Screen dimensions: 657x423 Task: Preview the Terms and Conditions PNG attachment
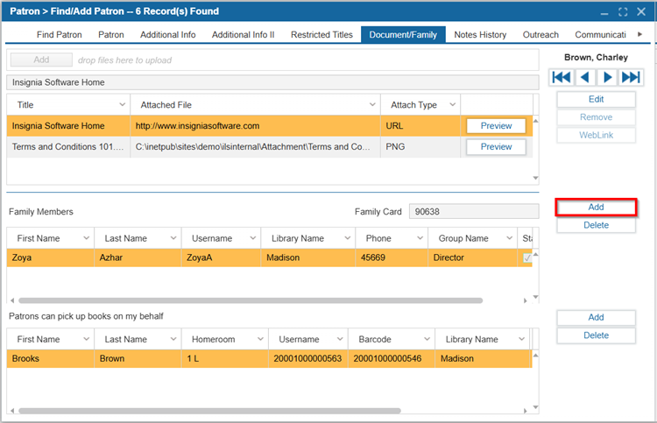pos(496,147)
